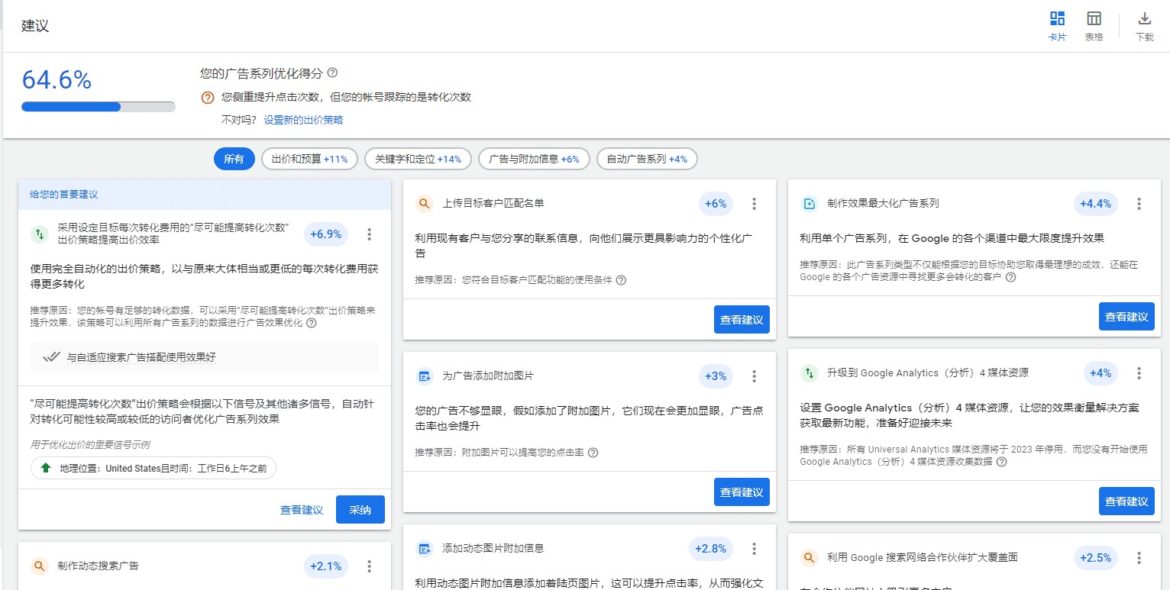Select the 自动广告系列 +4% filter chip
This screenshot has width=1170, height=590.
647,159
